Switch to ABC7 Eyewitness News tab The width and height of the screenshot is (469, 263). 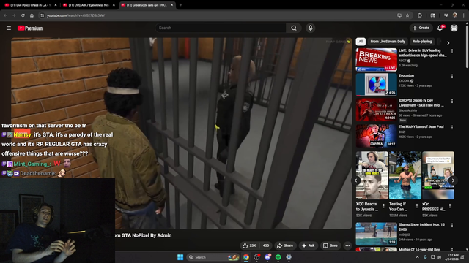[x=89, y=5]
